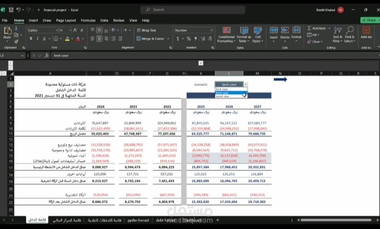
Task: Center align text horizontally
Action: coord(99,39)
